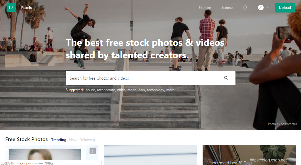Click the Pexels brand name text
Viewport: 301px width, 165px height.
coord(26,8)
